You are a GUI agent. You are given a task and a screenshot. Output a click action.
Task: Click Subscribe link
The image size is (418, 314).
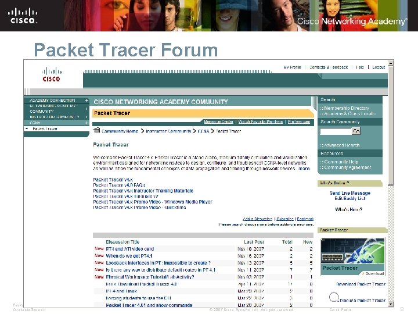click(x=285, y=219)
